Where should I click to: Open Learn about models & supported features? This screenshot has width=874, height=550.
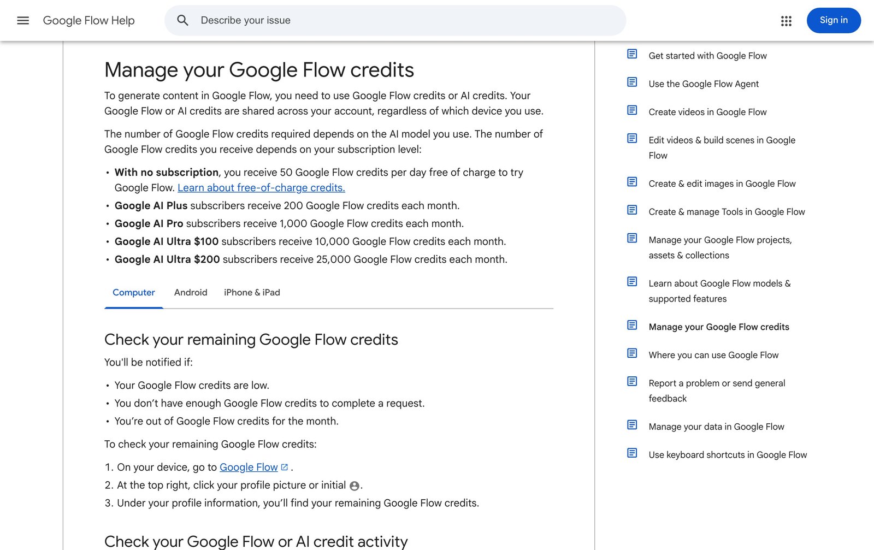(719, 291)
